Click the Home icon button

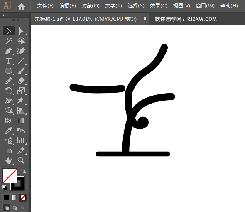(22, 6)
